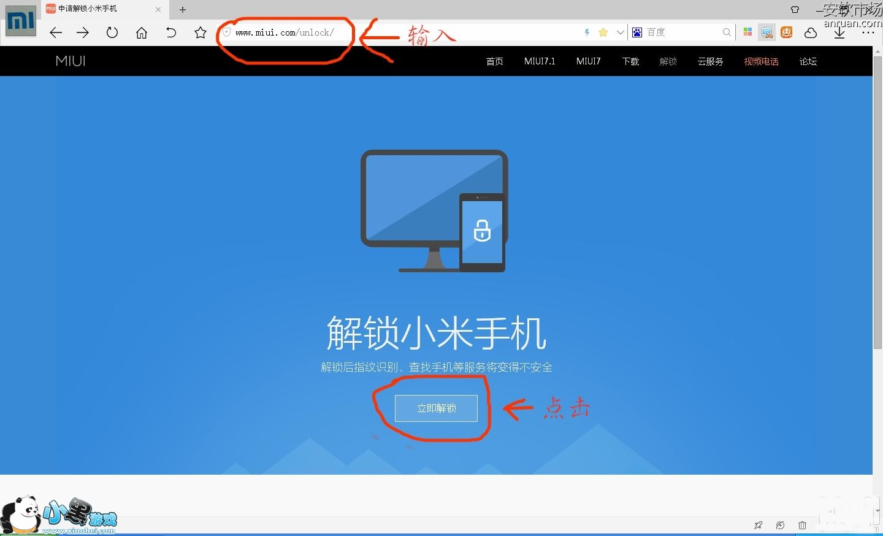Expand the address bar history dropdown

pyautogui.click(x=620, y=33)
